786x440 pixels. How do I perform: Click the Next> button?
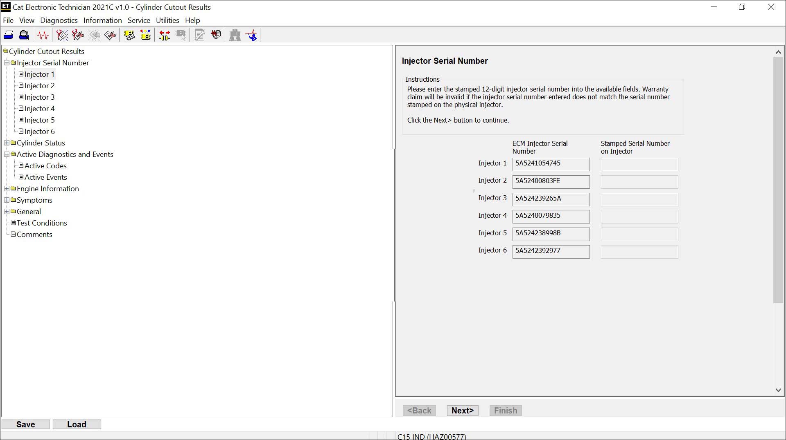click(462, 410)
